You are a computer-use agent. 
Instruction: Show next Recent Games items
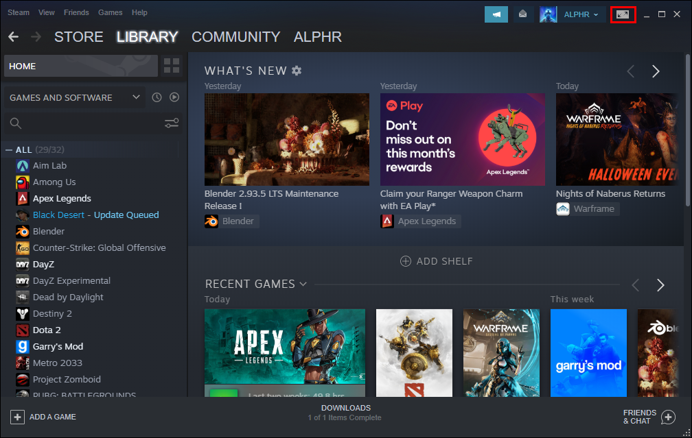(660, 285)
